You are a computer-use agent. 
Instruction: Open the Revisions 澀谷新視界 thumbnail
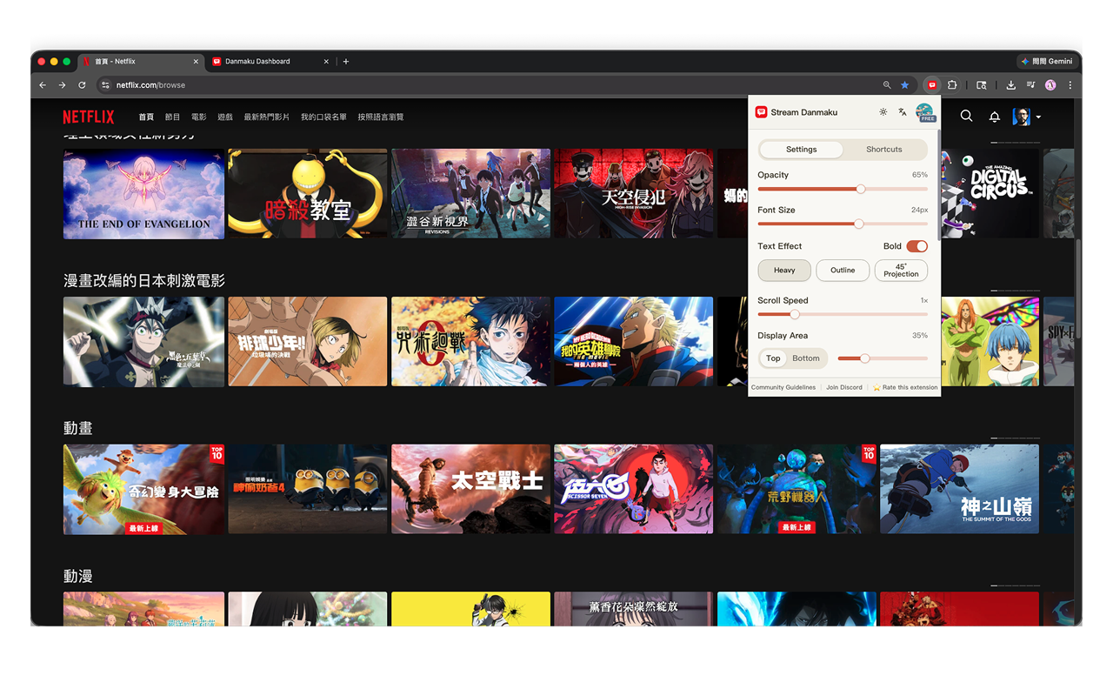470,194
